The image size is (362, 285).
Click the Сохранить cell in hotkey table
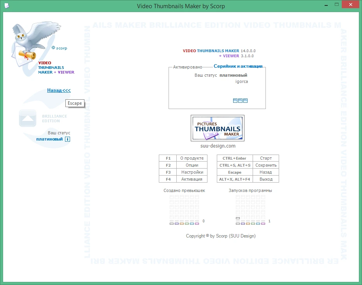click(x=266, y=165)
